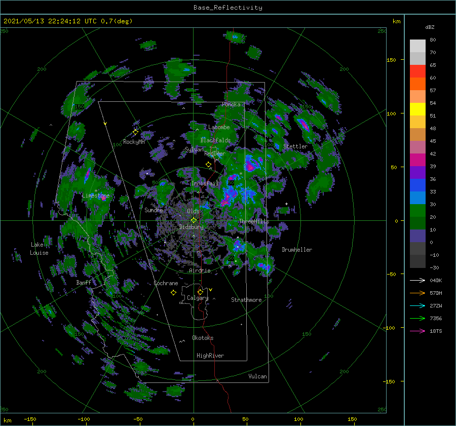Screen dimensions: 456x426
Task: Click the blue 33 dBZ color swatch
Action: (417, 185)
